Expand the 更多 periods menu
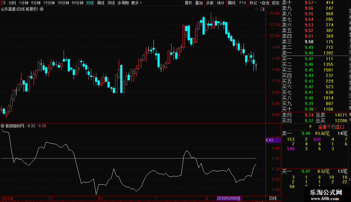The height and width of the screenshot is (202, 351). (136, 3)
